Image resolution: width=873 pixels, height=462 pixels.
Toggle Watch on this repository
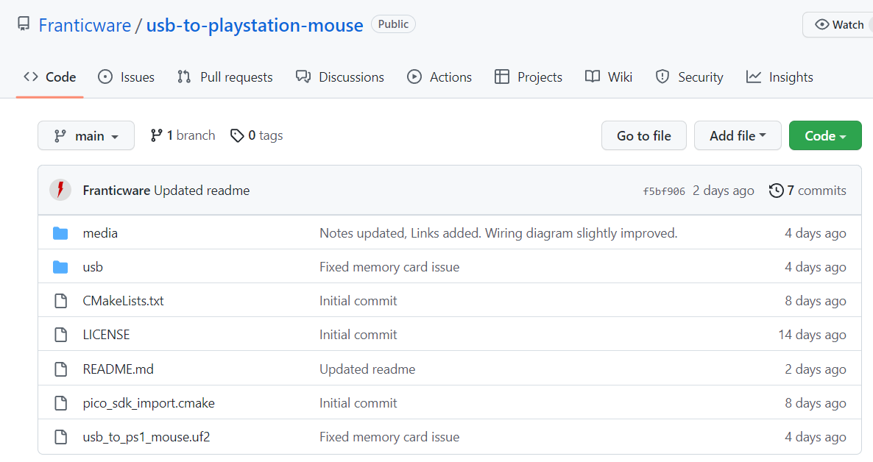[x=839, y=24]
